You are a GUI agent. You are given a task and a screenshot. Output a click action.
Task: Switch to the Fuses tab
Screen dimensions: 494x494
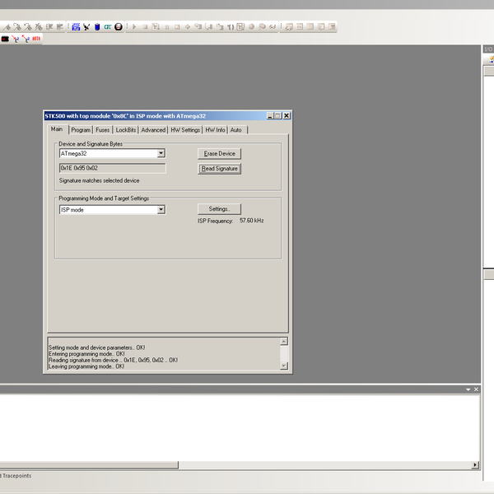[x=102, y=130]
